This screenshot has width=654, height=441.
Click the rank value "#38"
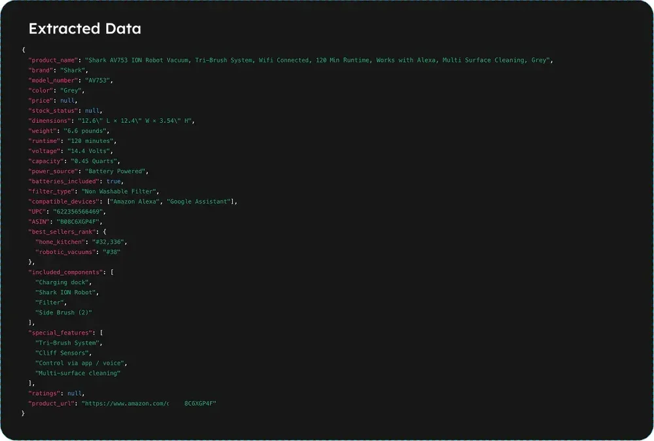coord(112,252)
